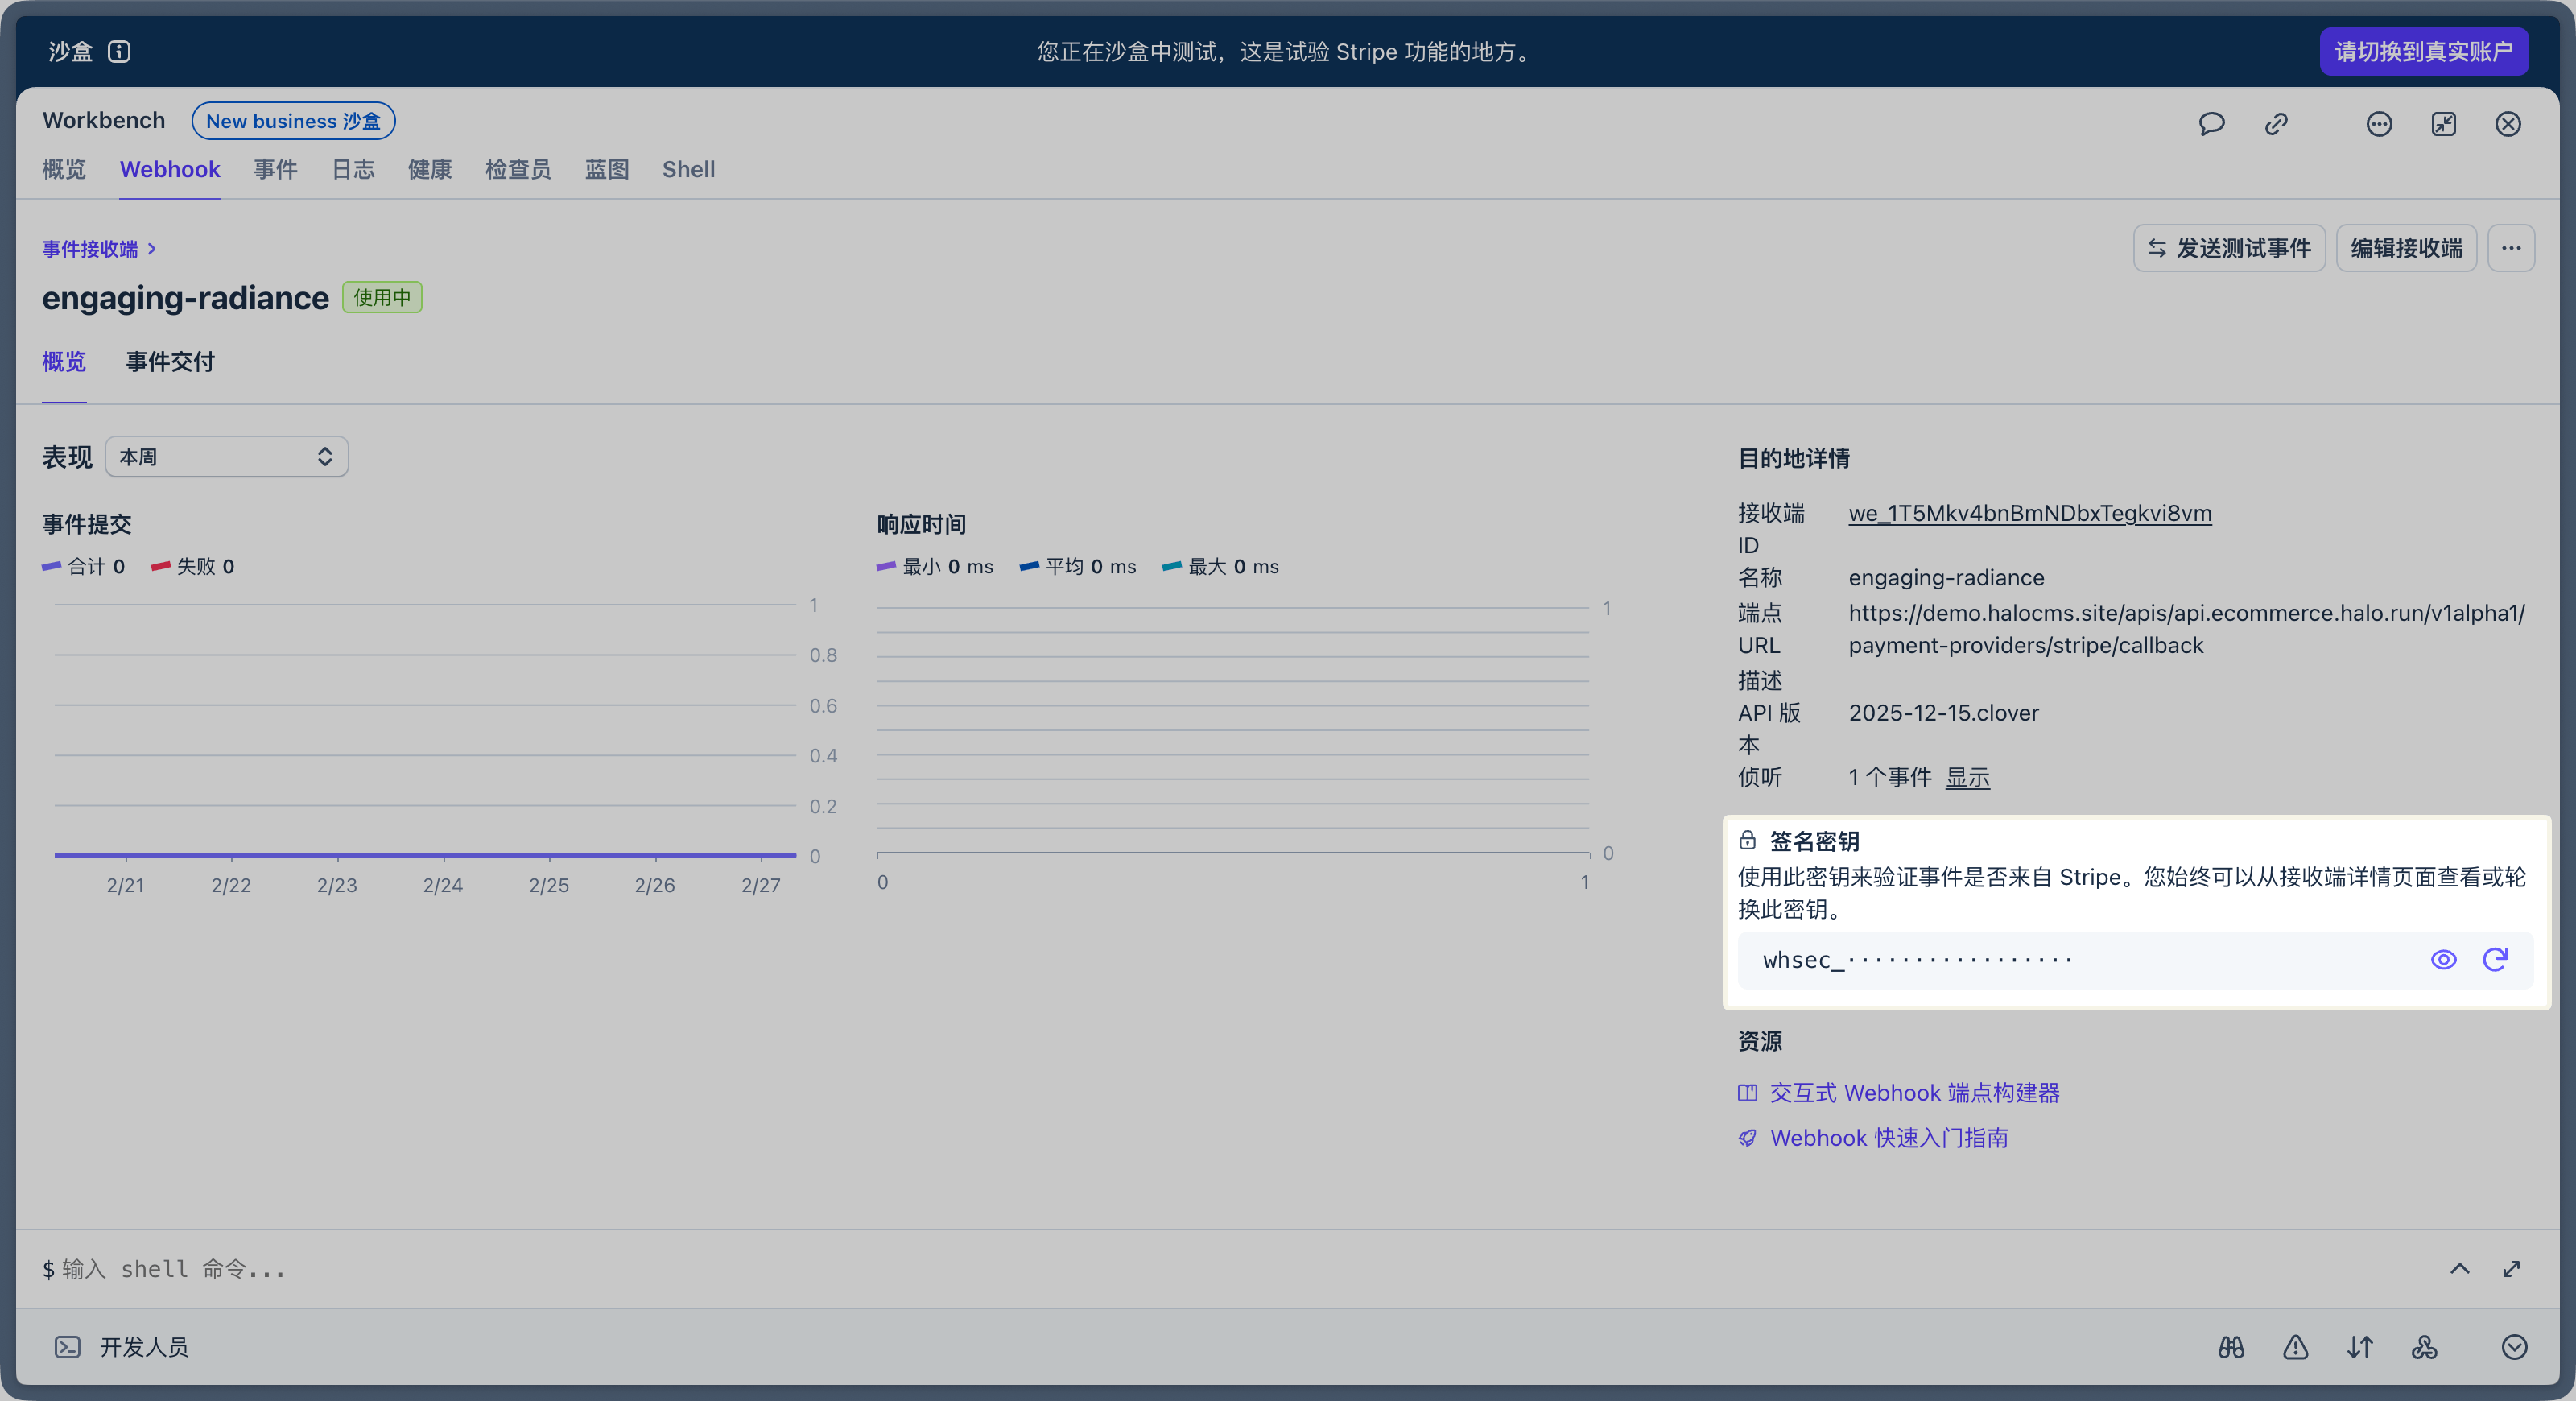This screenshot has height=1401, width=2576.
Task: Toggle Workbench pop-out window mode icon
Action: (x=2443, y=124)
